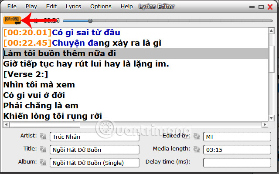Screen dimensions: 279x174
Task: Close the Lyrics Editor with red X
Action: pos(270,7)
